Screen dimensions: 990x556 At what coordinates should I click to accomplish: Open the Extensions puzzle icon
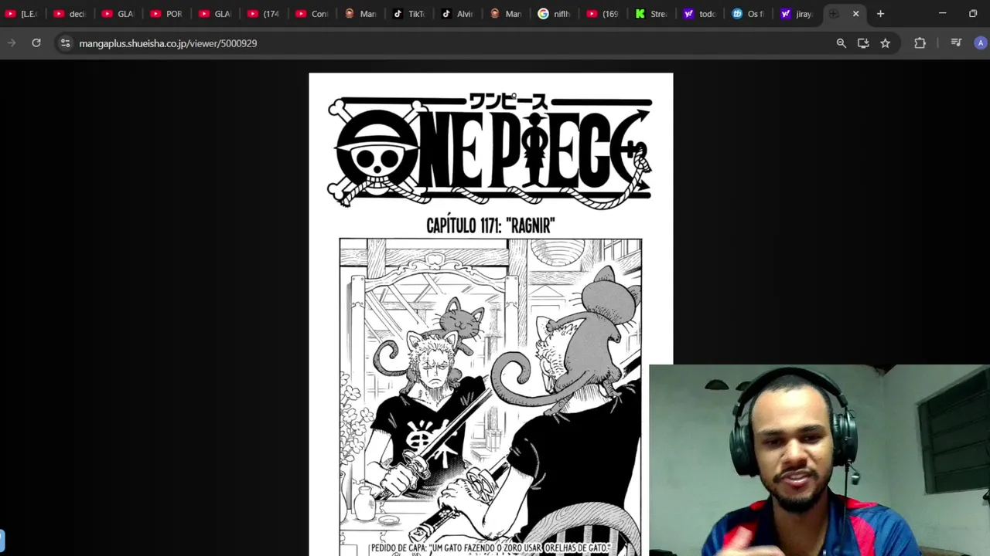pos(920,43)
